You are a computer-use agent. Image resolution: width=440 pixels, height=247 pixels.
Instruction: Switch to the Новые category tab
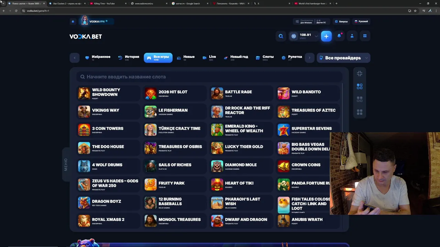coord(186,58)
